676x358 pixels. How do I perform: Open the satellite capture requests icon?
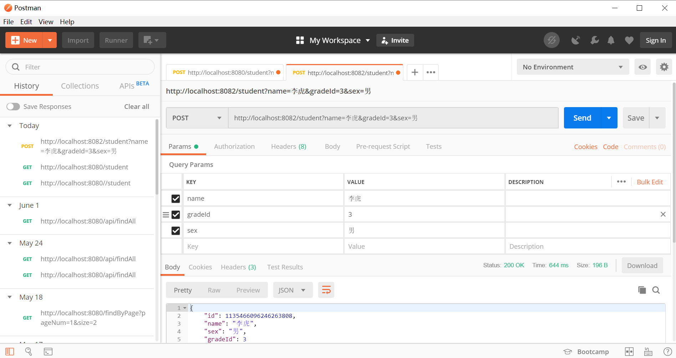coord(575,40)
